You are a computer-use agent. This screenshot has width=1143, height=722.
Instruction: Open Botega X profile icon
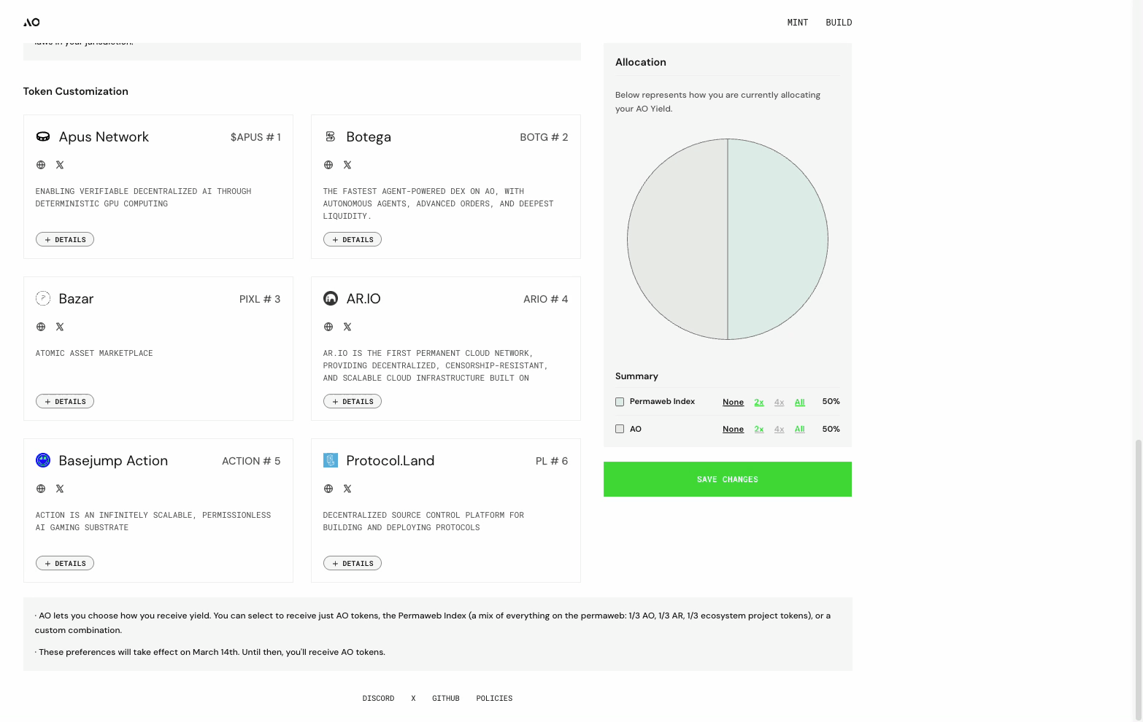tap(347, 165)
